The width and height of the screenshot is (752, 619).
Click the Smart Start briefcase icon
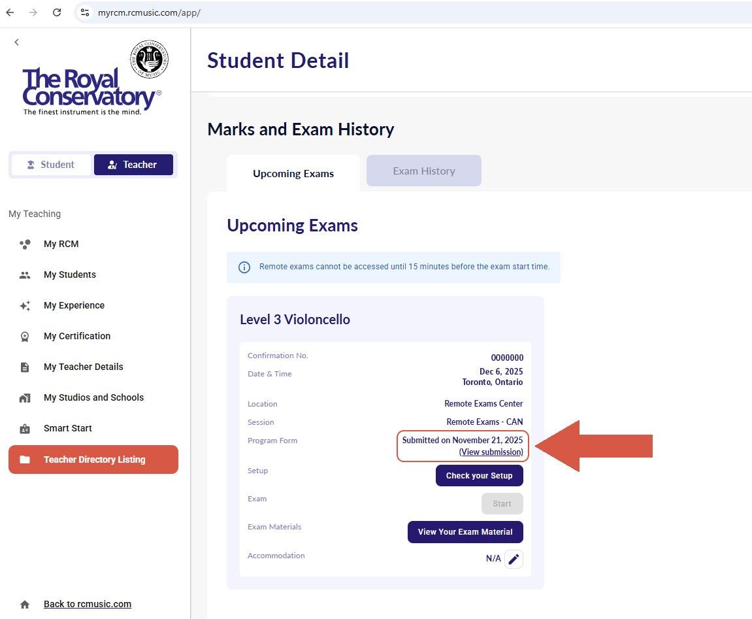tap(25, 428)
